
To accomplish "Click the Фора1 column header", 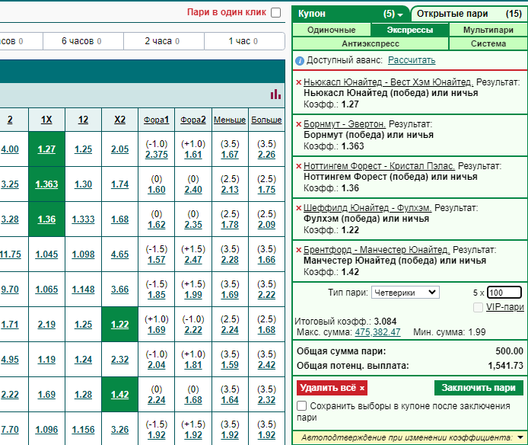I will [156, 120].
